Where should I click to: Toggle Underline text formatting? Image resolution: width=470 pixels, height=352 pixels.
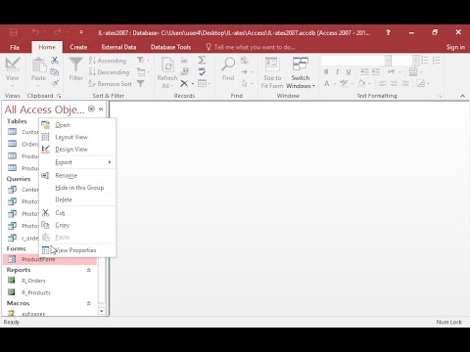click(349, 72)
